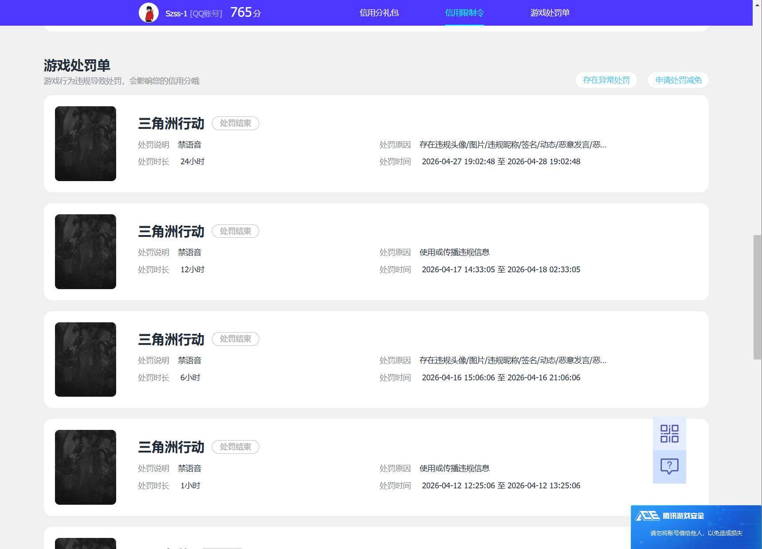Click the 765分 credit score
762x549 pixels.
coord(246,12)
